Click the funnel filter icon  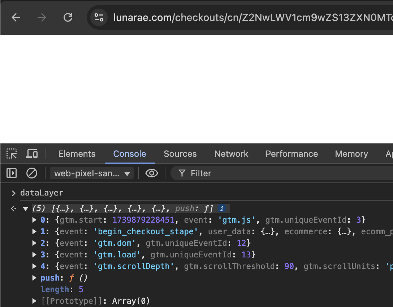[182, 173]
